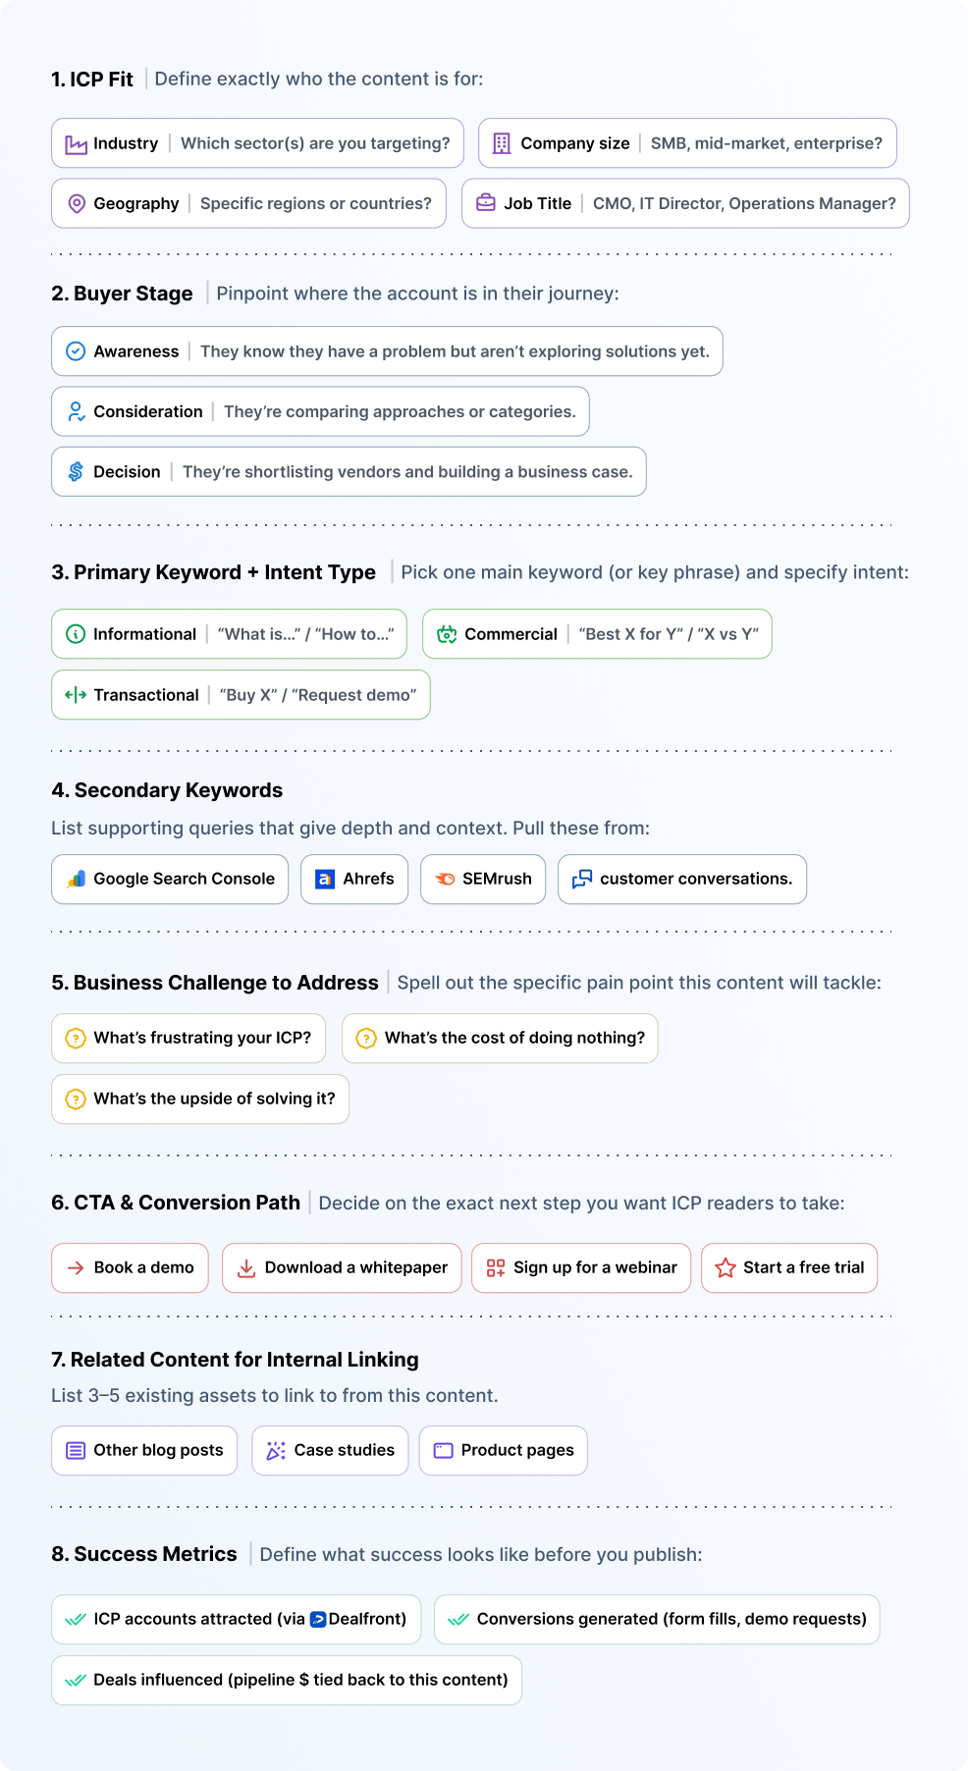This screenshot has width=968, height=1771.
Task: Select the Consideration stage chip
Action: [320, 411]
